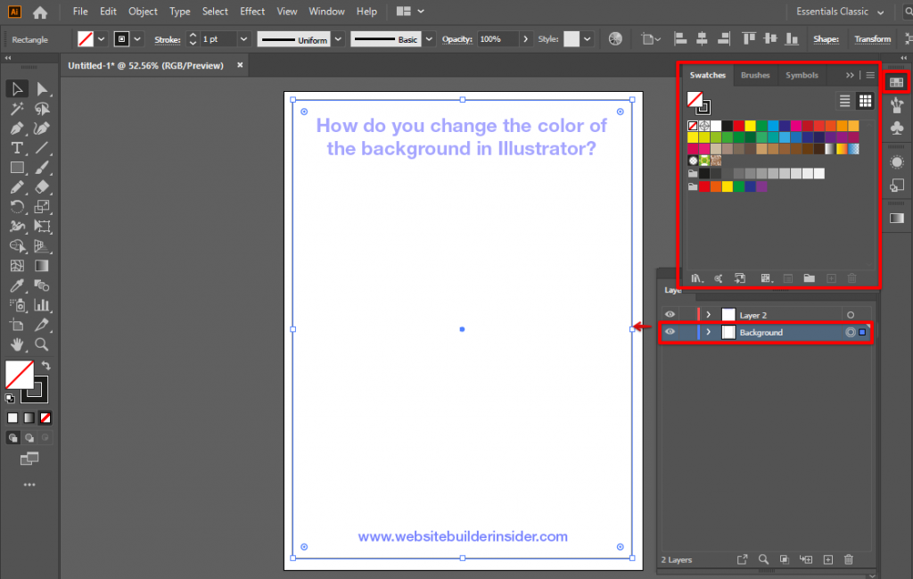This screenshot has height=579, width=913.
Task: Expand the Background layer contents
Action: (708, 332)
